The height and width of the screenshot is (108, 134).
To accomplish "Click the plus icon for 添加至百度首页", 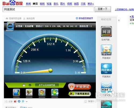I will [x=77, y=18].
